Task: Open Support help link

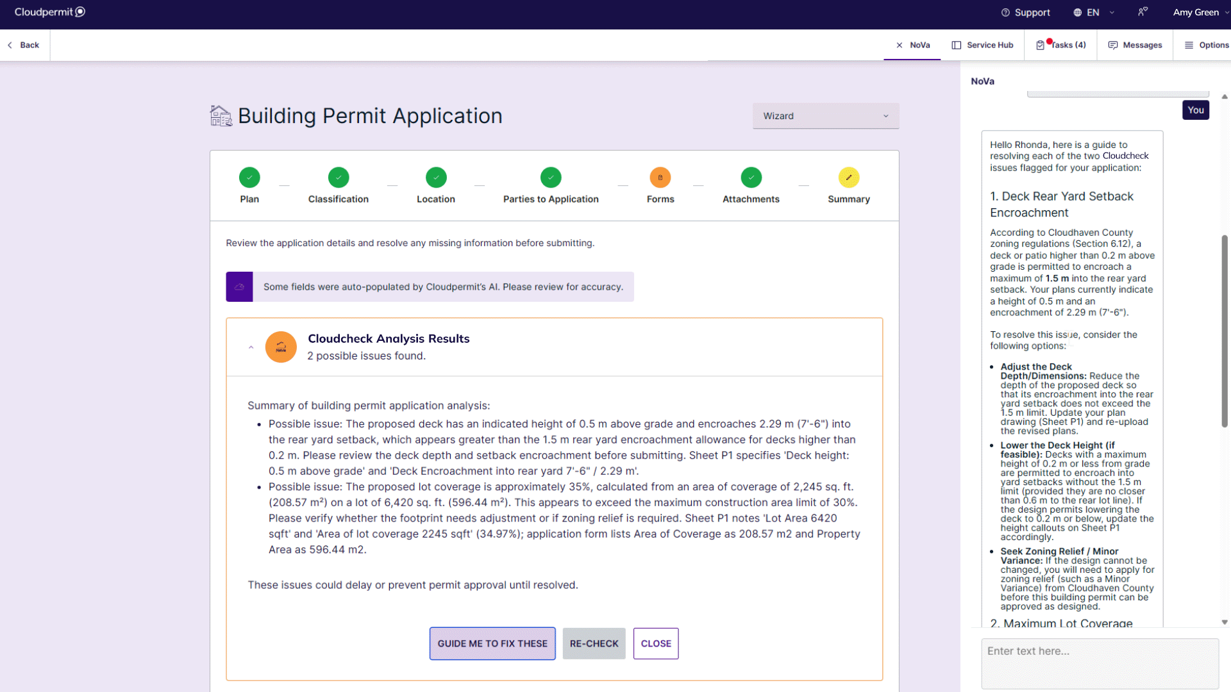Action: 1025,12
